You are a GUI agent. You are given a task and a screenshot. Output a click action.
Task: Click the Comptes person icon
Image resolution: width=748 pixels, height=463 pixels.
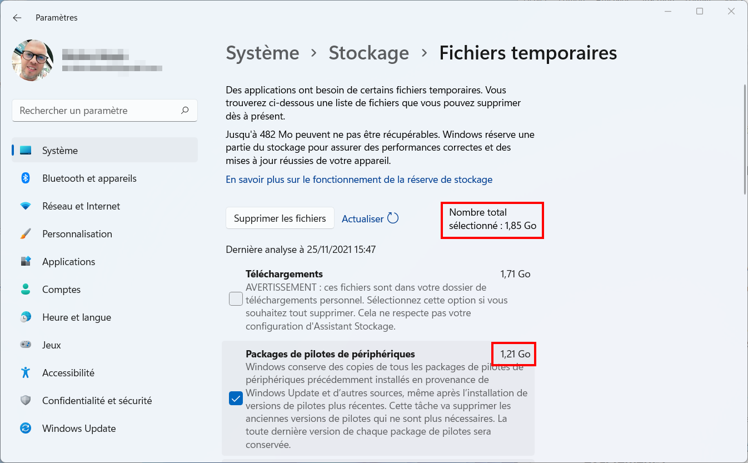(26, 290)
